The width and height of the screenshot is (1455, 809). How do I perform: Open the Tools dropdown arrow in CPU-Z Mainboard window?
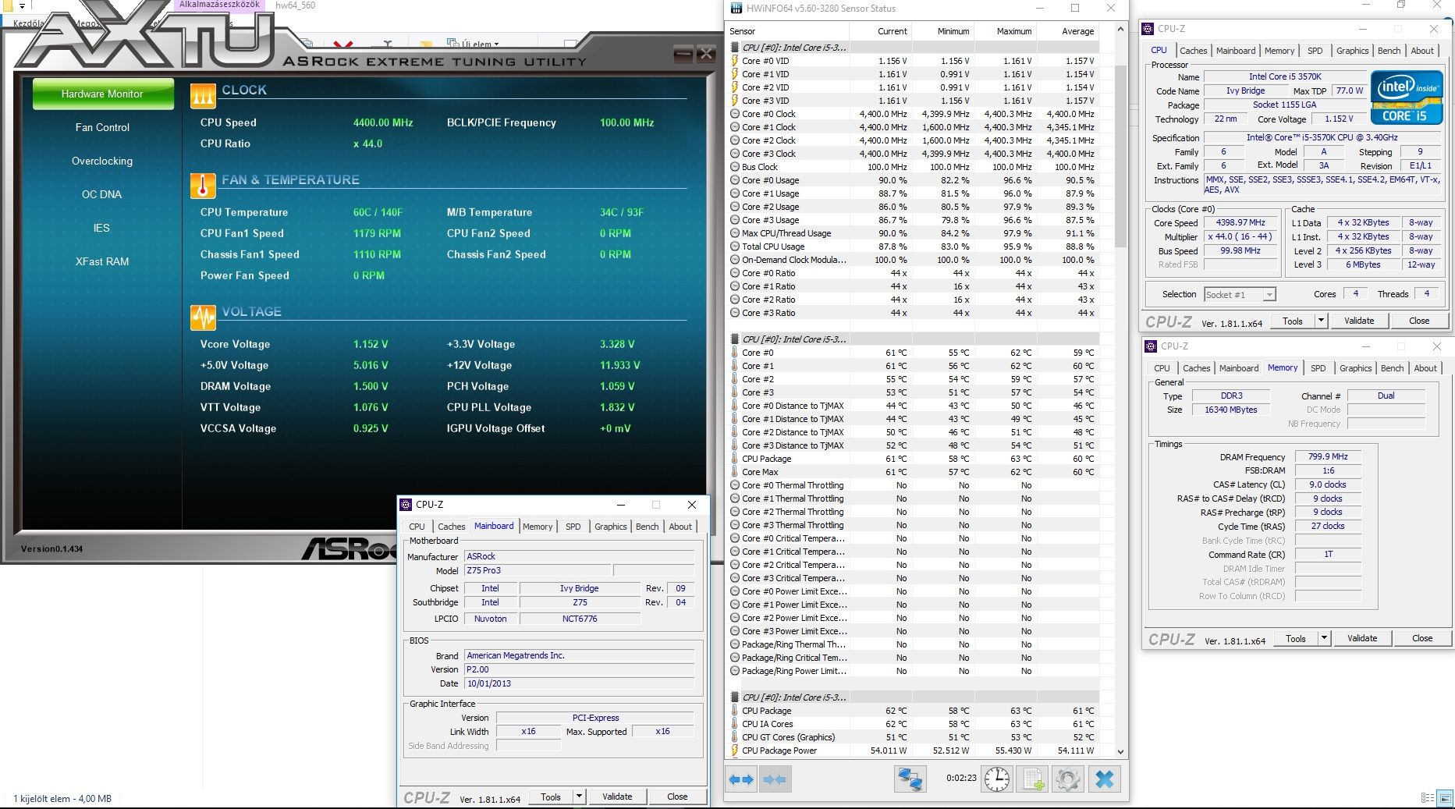(x=579, y=797)
